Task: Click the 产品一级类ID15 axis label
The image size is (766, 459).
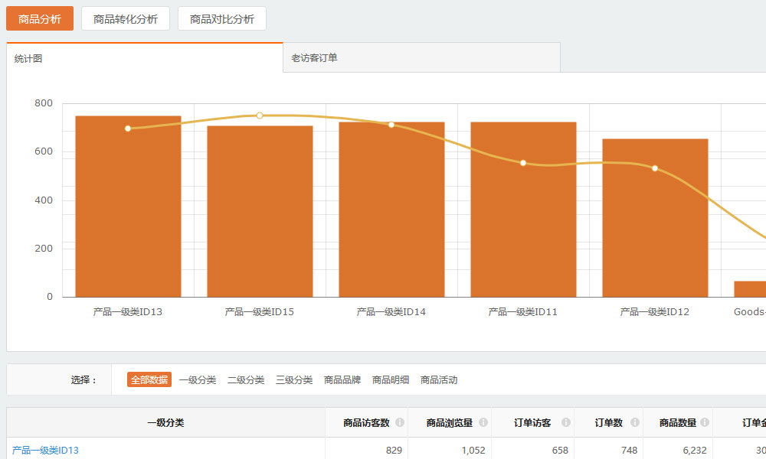Action: (x=260, y=311)
